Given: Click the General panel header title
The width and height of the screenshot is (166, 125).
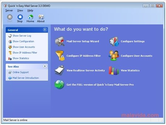Looking at the screenshot, I should click(x=13, y=30).
